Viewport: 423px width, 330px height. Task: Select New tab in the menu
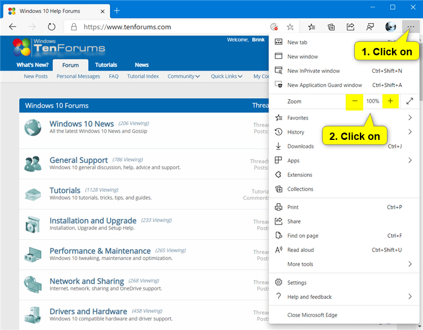(344, 42)
